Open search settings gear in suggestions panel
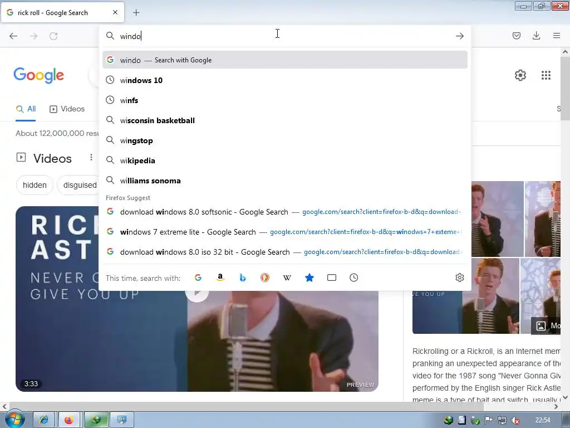 click(459, 278)
